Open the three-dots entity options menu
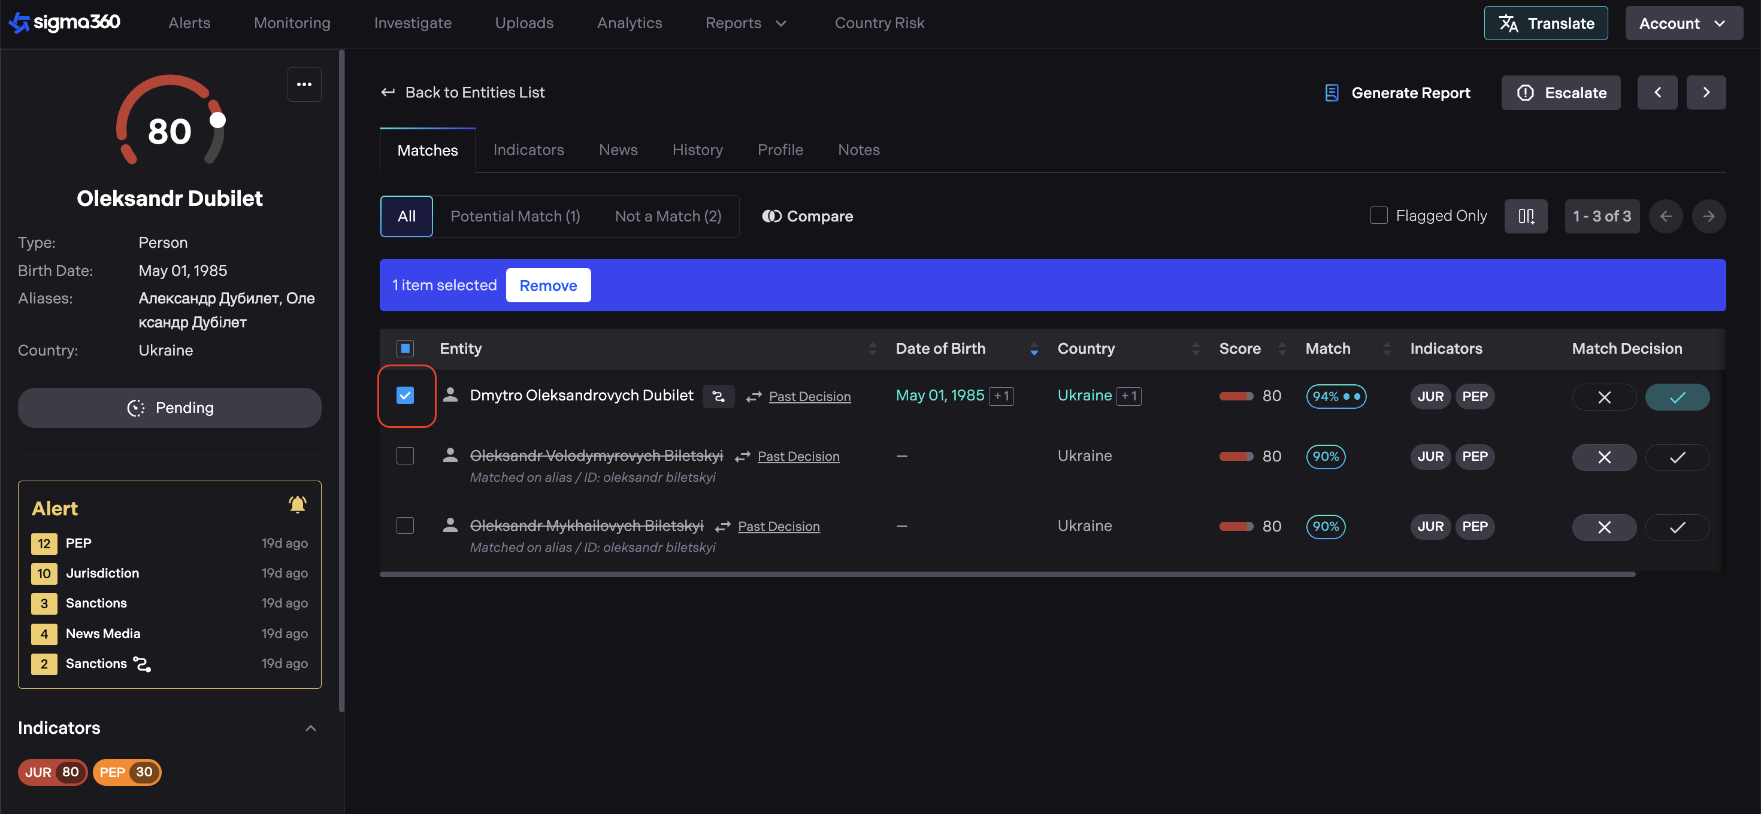 [304, 84]
